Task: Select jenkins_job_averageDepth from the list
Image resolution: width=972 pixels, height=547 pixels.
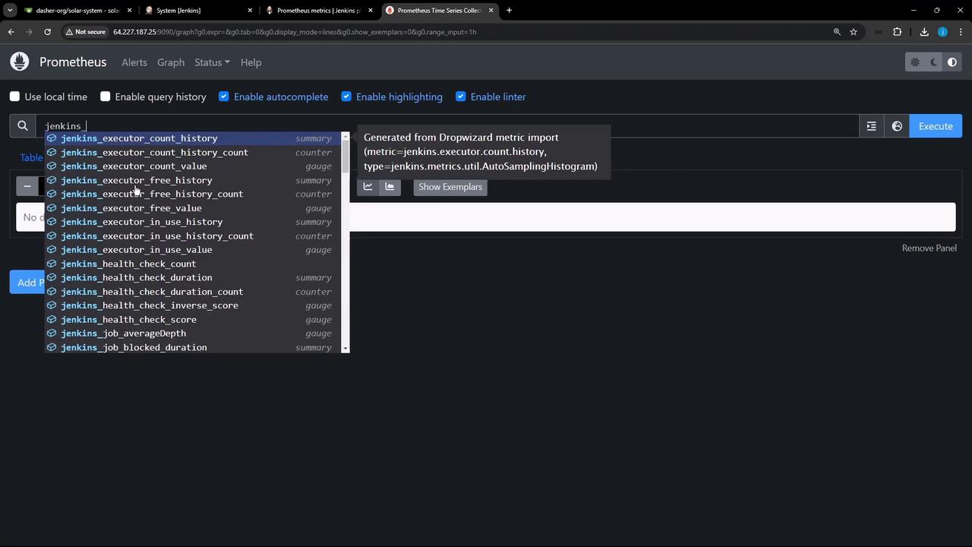Action: [x=194, y=334]
